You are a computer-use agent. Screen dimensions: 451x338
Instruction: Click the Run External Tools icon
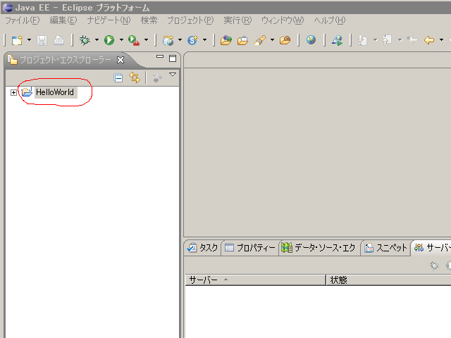134,40
